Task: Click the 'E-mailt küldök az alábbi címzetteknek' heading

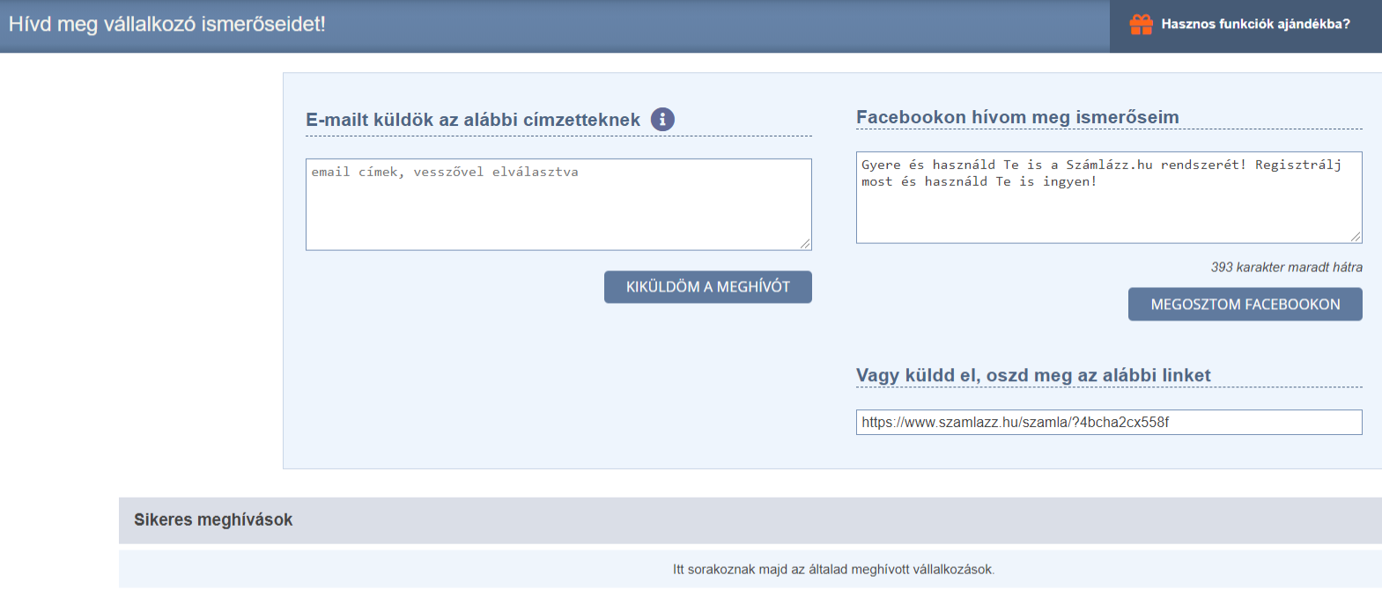Action: pos(473,120)
